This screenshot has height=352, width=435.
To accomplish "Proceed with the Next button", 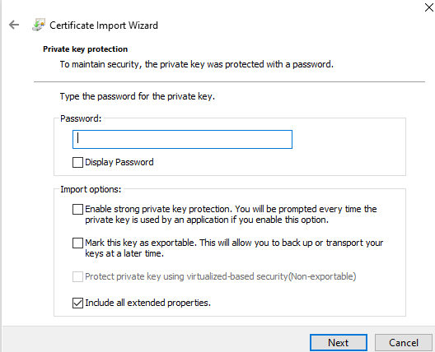I will tap(339, 343).
